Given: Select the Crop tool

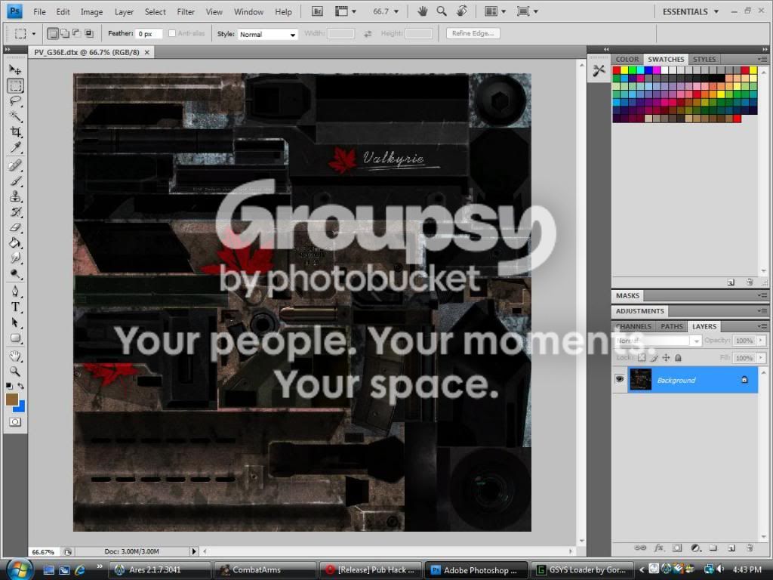Looking at the screenshot, I should click(15, 131).
